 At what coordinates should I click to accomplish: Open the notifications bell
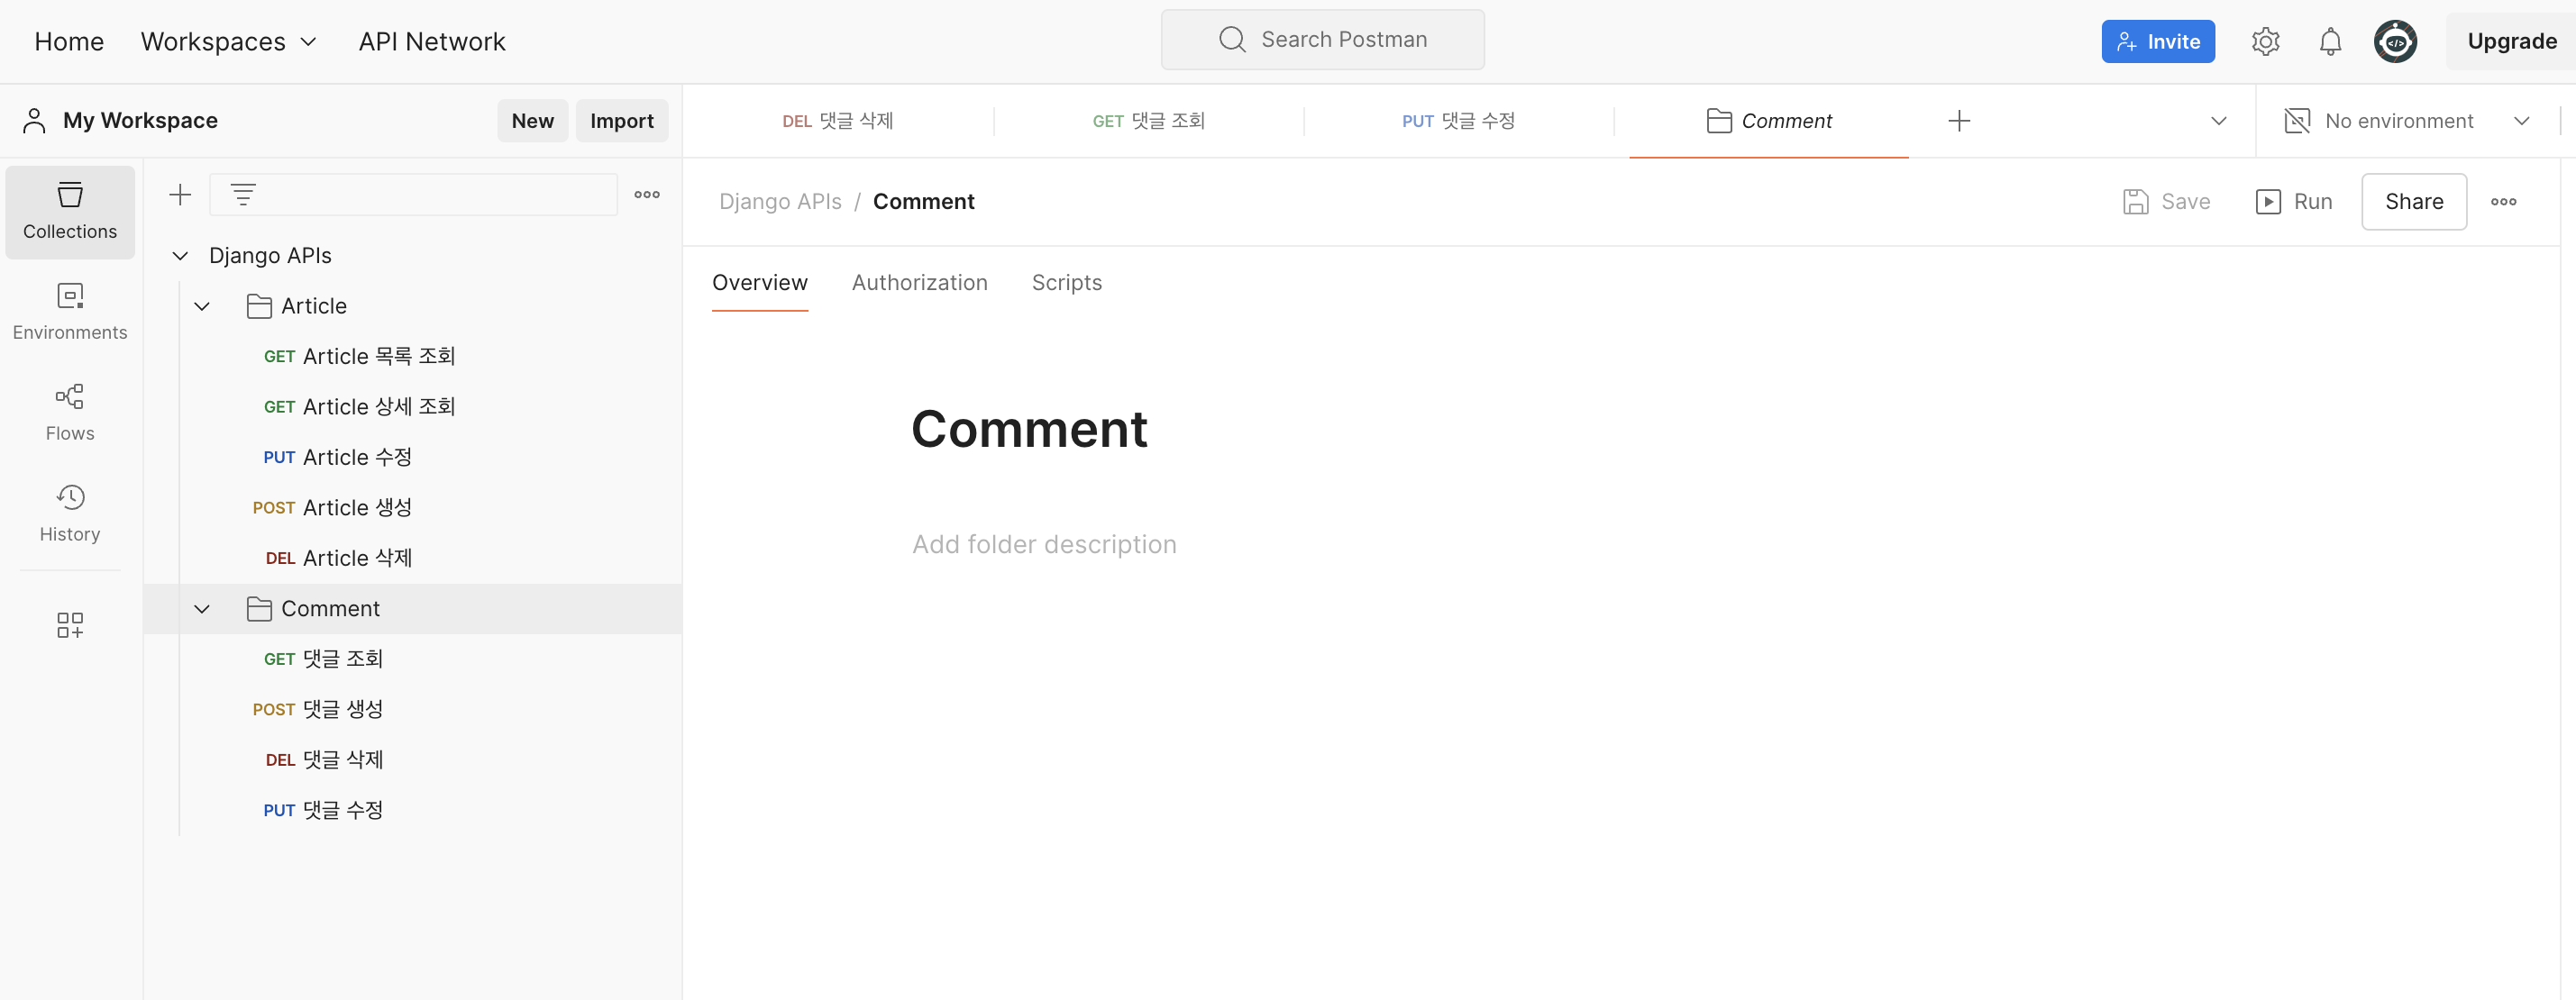pyautogui.click(x=2330, y=41)
